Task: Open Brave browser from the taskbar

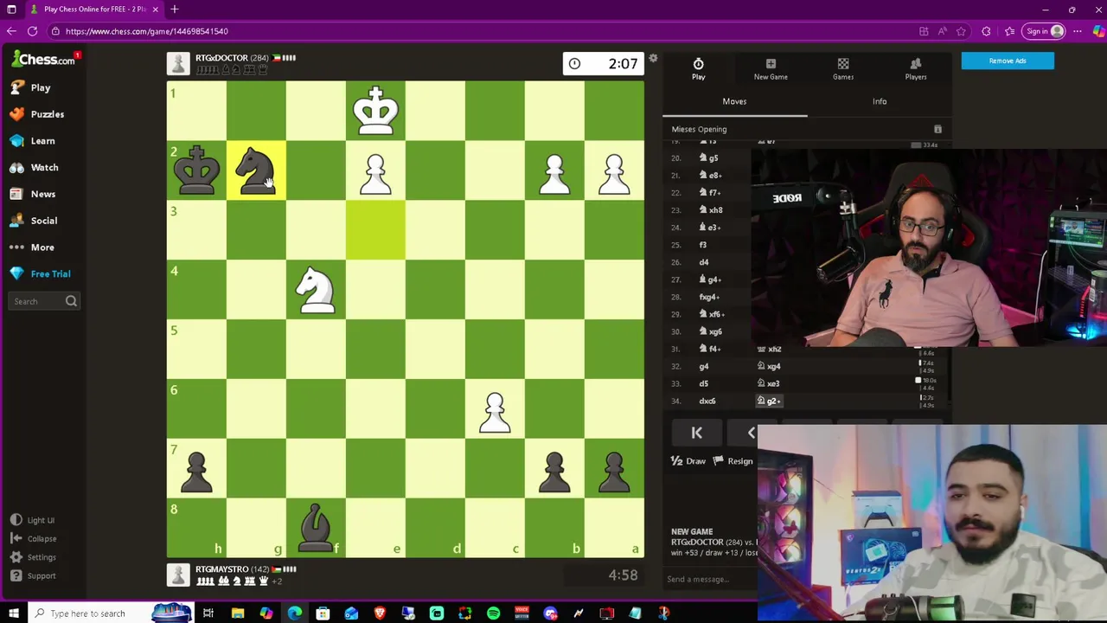Action: point(380,613)
